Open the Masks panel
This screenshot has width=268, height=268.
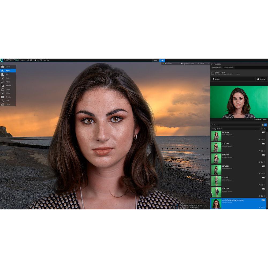click(x=7, y=78)
